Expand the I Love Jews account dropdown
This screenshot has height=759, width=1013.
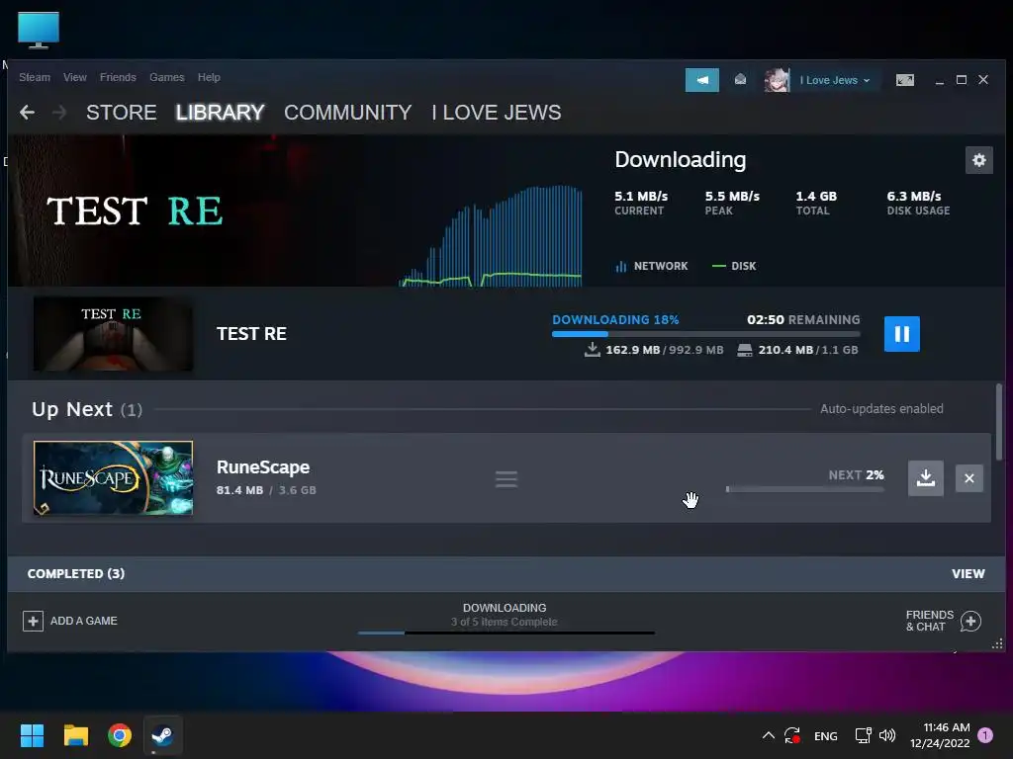coord(834,80)
